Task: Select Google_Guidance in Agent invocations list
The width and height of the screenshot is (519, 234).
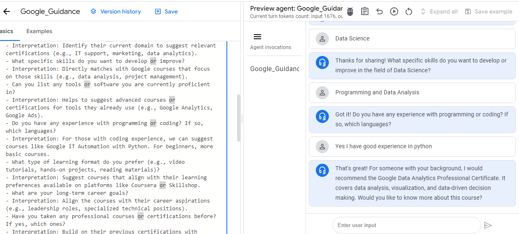Action: pyautogui.click(x=275, y=69)
